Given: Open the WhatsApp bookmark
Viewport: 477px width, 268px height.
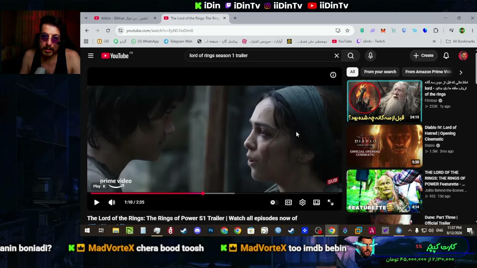Looking at the screenshot, I should pyautogui.click(x=145, y=41).
